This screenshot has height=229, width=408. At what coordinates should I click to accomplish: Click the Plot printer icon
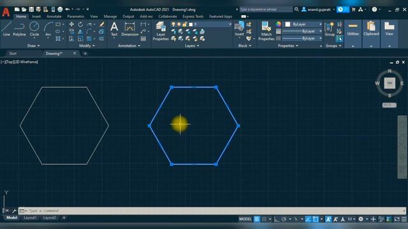(x=60, y=10)
